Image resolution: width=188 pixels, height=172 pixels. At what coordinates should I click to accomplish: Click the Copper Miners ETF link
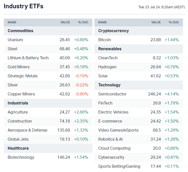coord(21,94)
